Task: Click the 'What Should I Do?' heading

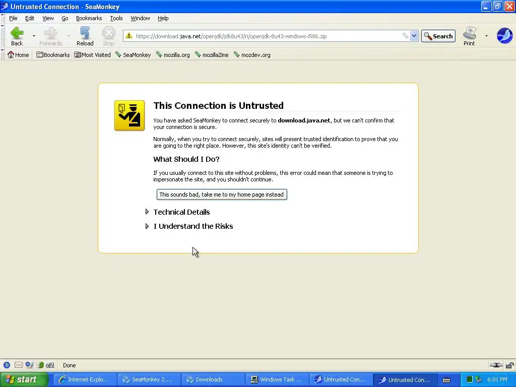Action: pyautogui.click(x=186, y=159)
